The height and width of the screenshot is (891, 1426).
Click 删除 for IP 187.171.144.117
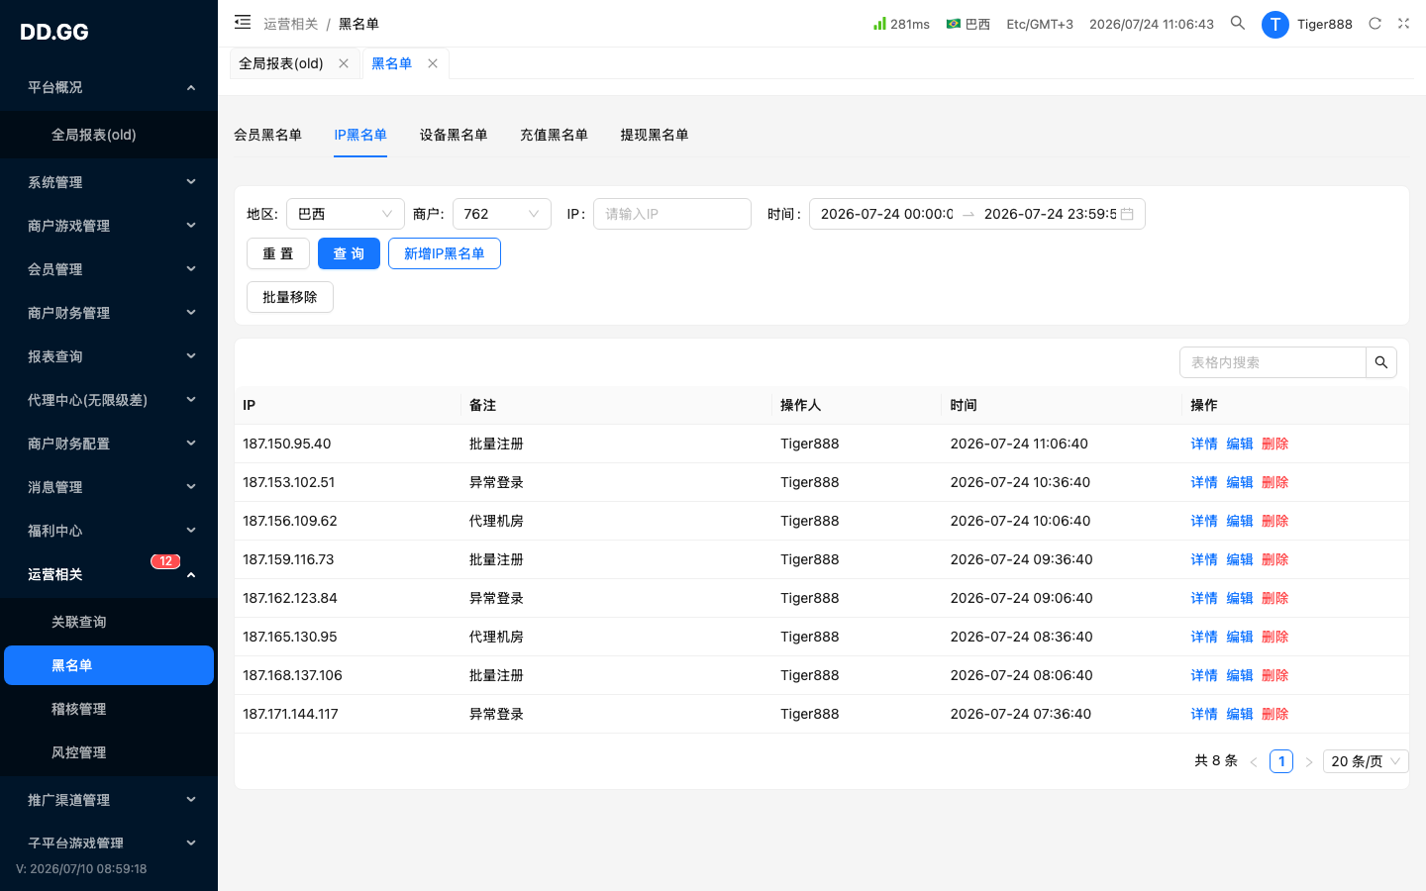(1275, 714)
